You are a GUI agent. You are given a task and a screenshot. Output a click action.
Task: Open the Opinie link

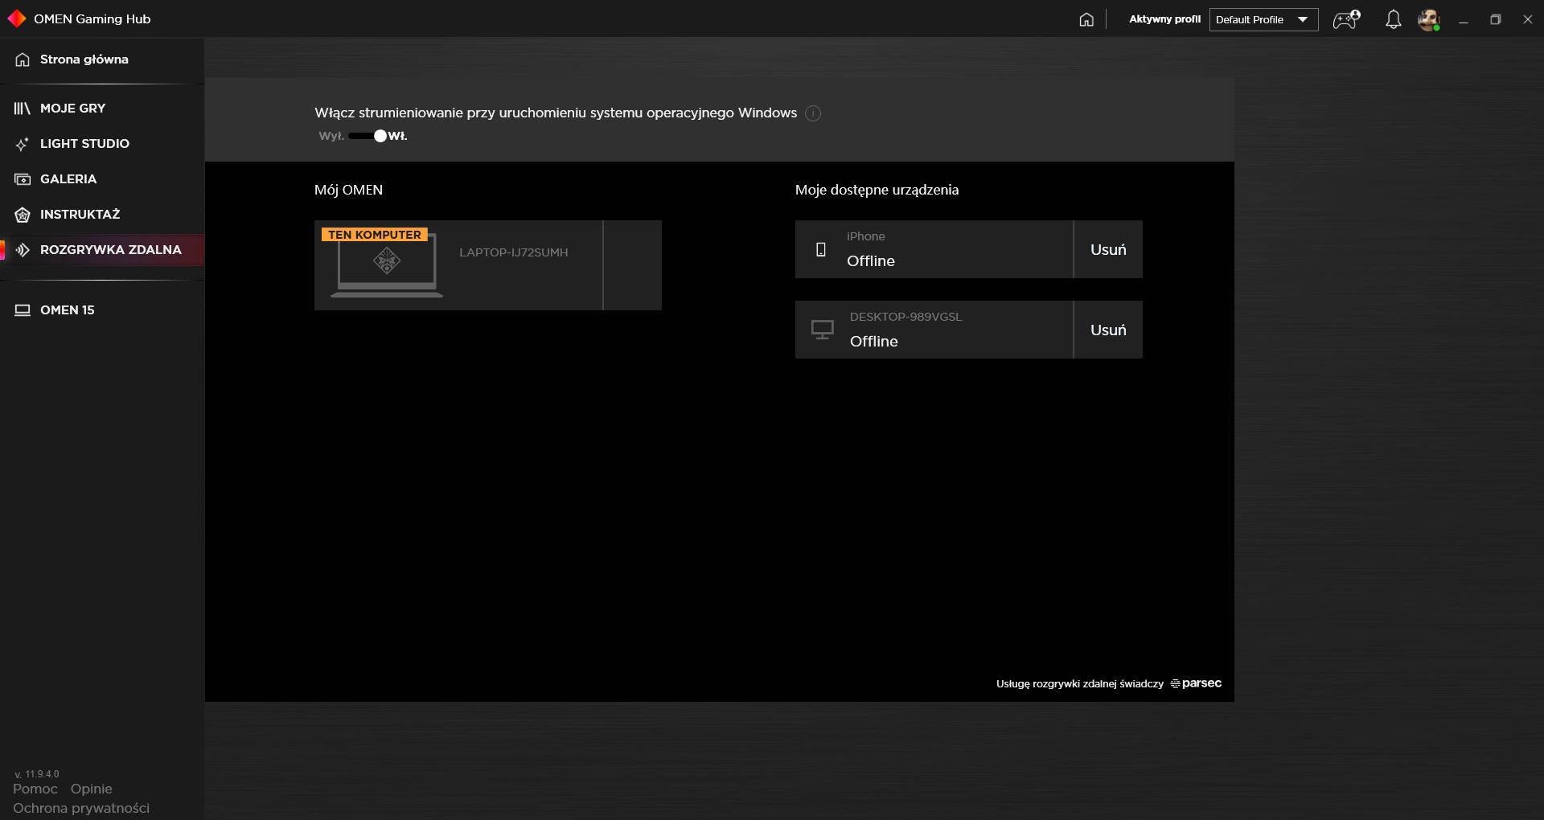pos(91,789)
